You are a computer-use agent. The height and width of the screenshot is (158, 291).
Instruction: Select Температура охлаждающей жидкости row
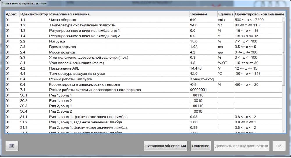(143, 25)
